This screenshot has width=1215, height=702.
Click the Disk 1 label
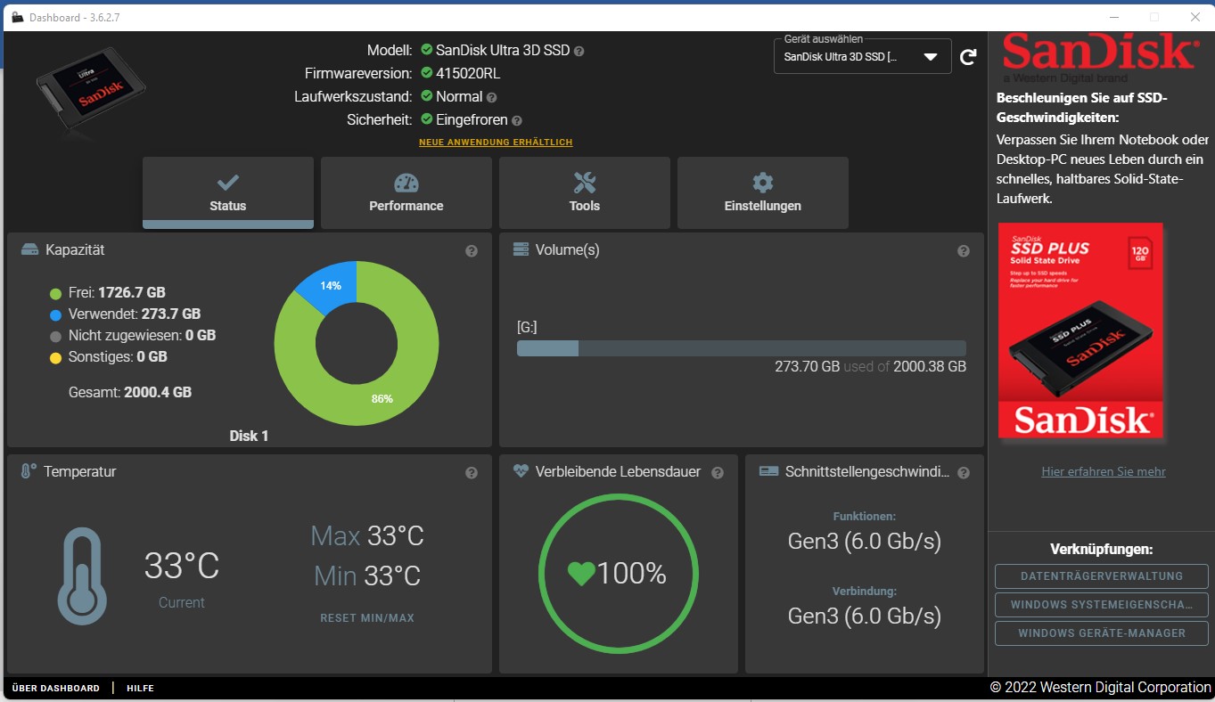click(249, 436)
